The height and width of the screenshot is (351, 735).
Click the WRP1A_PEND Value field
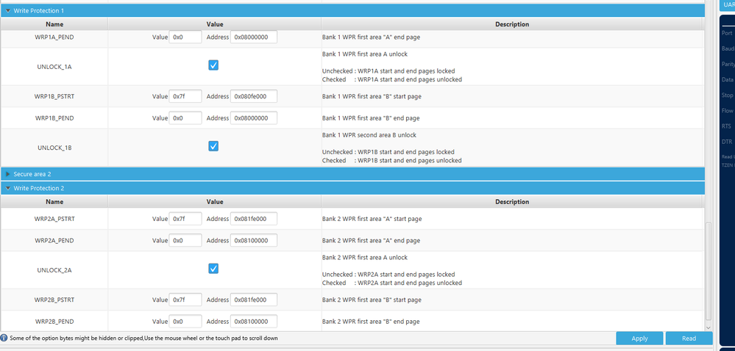185,37
